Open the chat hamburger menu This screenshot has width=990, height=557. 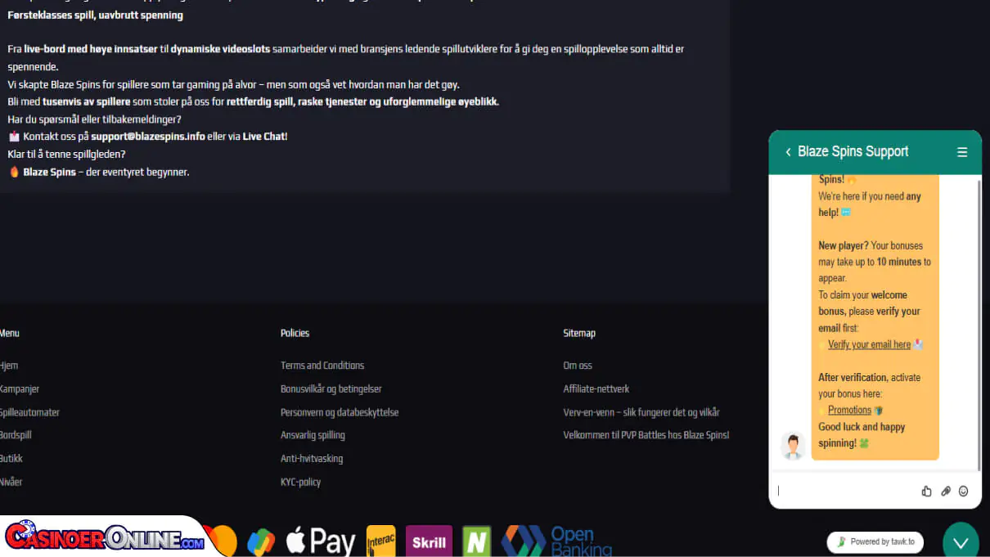(962, 152)
